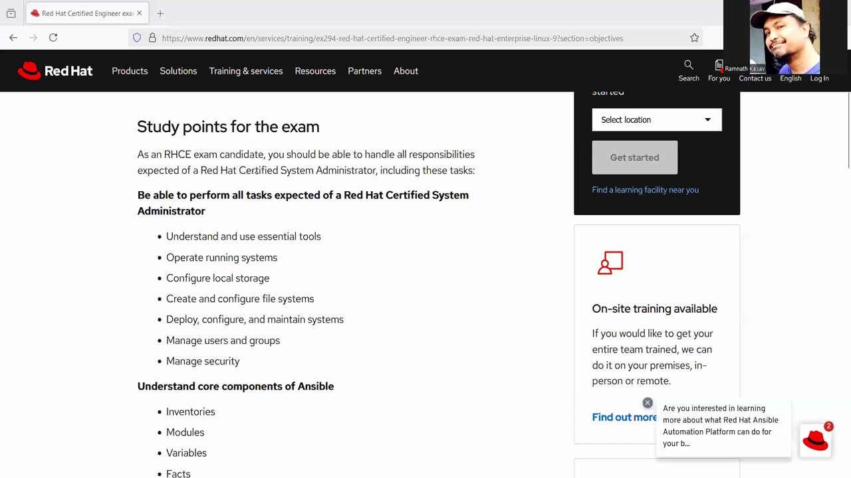This screenshot has height=478, width=851.
Task: Click the URL address bar
Action: 412,38
